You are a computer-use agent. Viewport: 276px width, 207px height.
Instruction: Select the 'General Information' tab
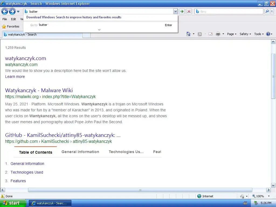pyautogui.click(x=80, y=152)
